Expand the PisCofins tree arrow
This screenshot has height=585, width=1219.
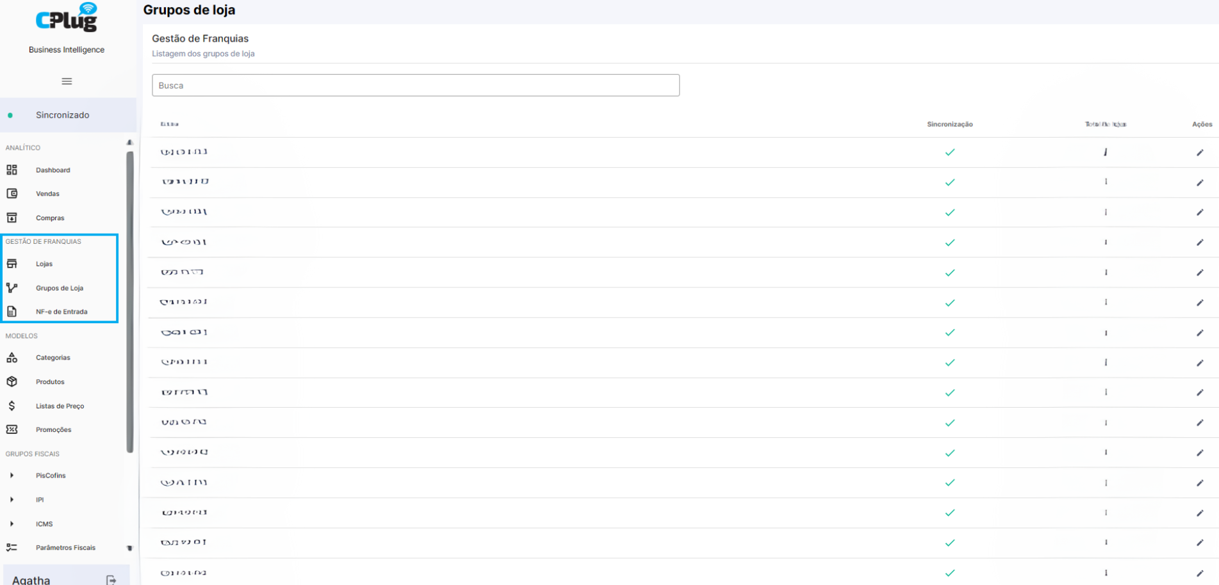12,476
